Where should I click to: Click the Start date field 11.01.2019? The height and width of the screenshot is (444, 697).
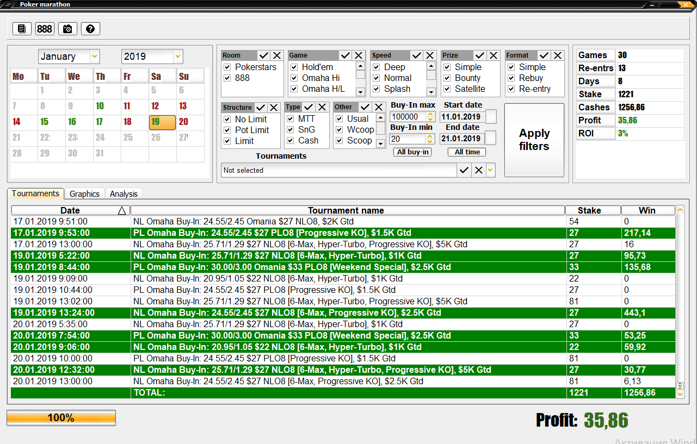[x=462, y=117]
